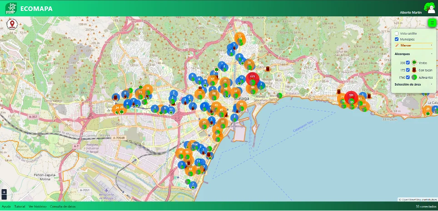Open the Ayuda footer item
The height and width of the screenshot is (211, 438).
point(6,206)
